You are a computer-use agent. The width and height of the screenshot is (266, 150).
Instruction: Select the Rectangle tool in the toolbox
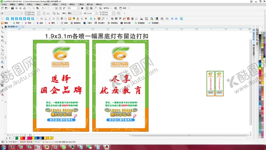click(x=2, y=54)
